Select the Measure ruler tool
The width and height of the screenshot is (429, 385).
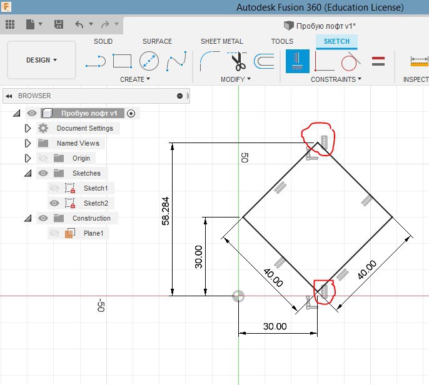[420, 61]
